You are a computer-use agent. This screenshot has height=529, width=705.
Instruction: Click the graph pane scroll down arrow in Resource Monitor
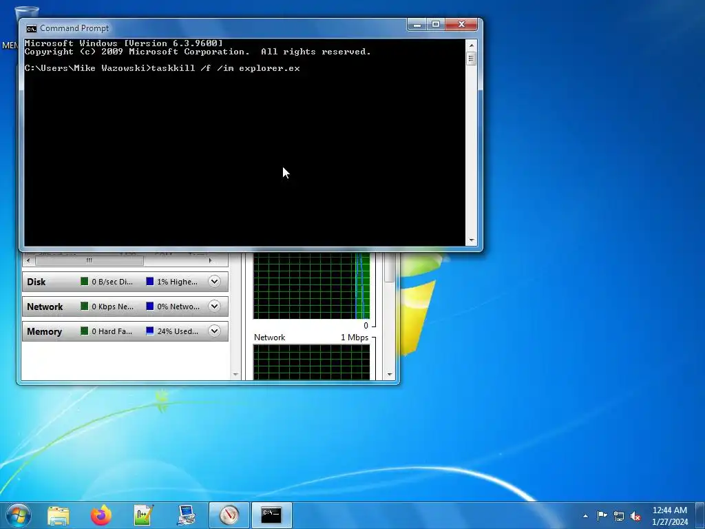[390, 375]
